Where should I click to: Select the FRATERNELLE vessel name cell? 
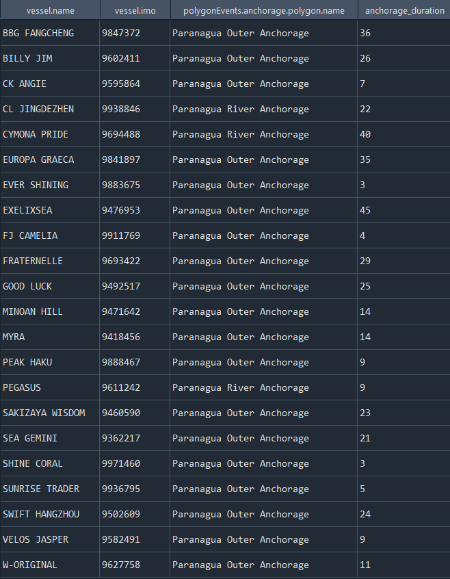coord(33,261)
